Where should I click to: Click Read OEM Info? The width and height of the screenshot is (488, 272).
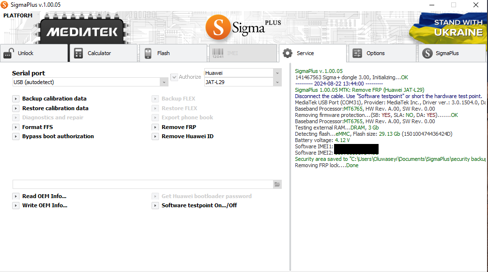(44, 196)
